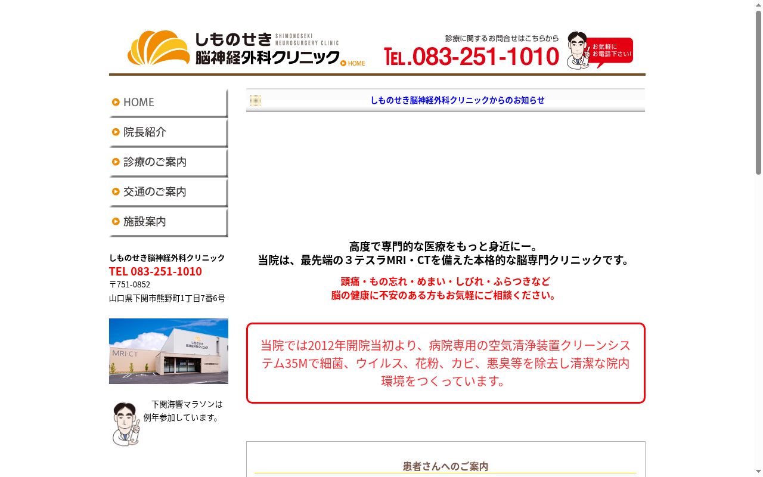763x477 pixels.
Task: Click the vertical page scrollbar thumb
Action: [x=758, y=92]
